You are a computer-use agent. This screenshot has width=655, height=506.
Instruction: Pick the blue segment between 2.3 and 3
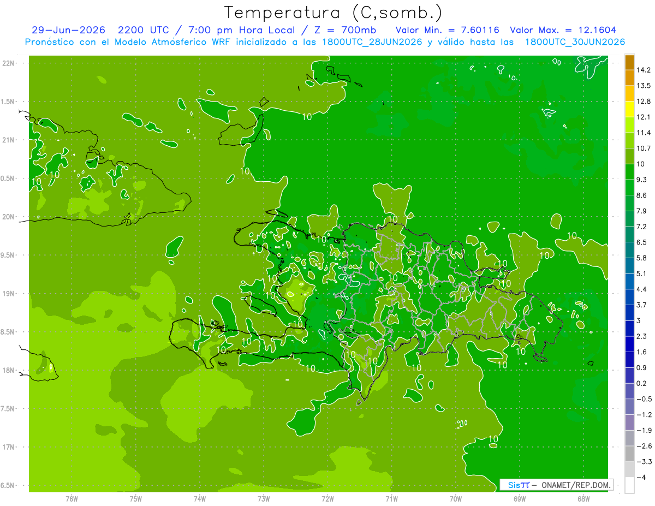pyautogui.click(x=629, y=328)
